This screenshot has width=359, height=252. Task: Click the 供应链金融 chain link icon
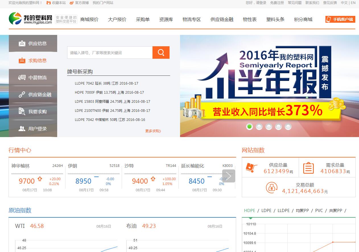22,94
